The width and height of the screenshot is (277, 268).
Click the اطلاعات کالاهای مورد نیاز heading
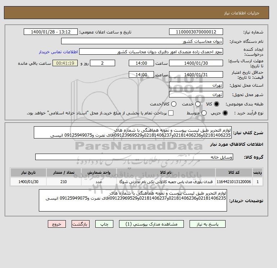point(237,144)
